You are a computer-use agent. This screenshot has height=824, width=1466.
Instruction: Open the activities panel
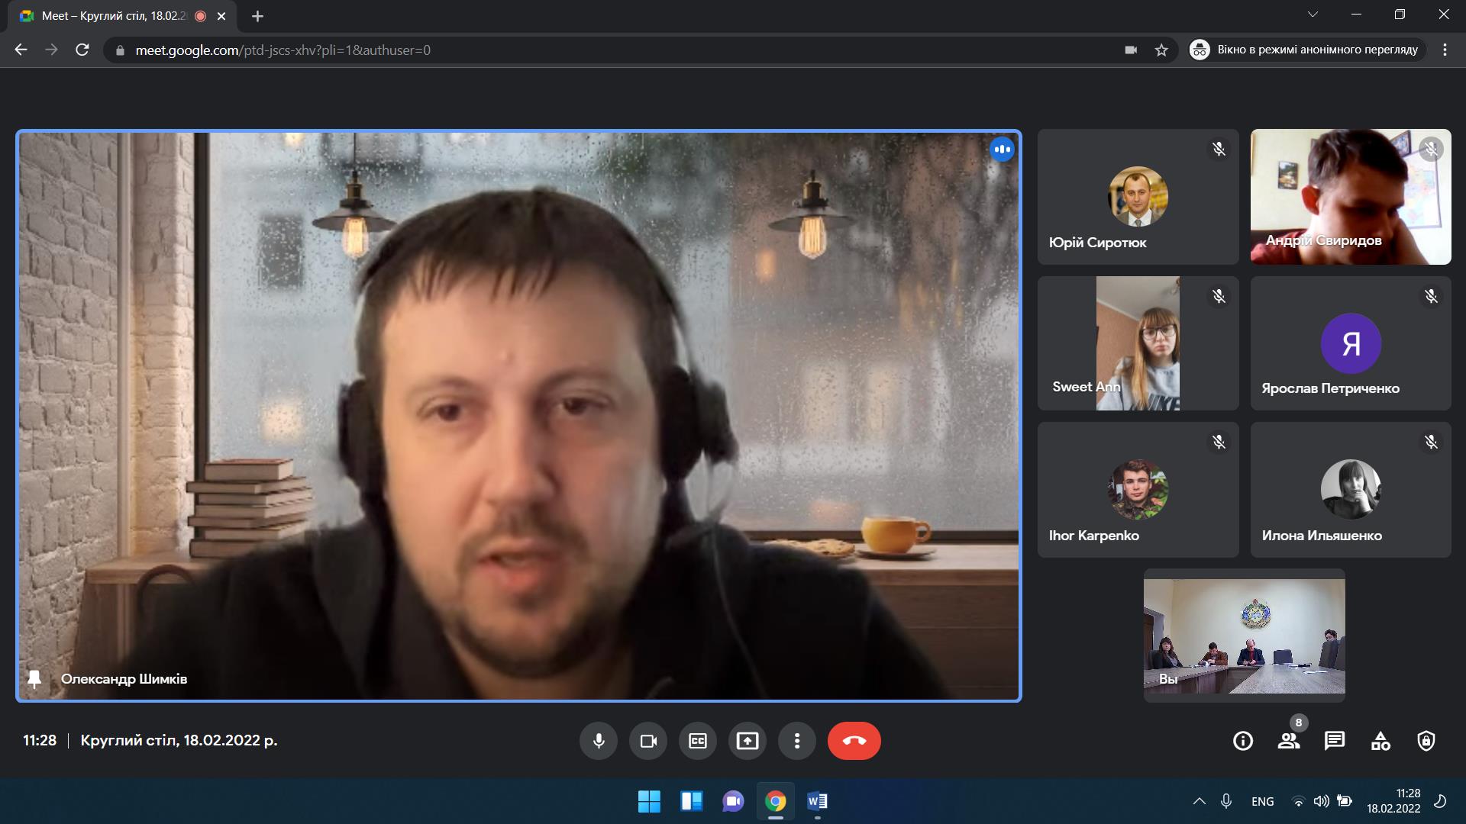pos(1380,741)
